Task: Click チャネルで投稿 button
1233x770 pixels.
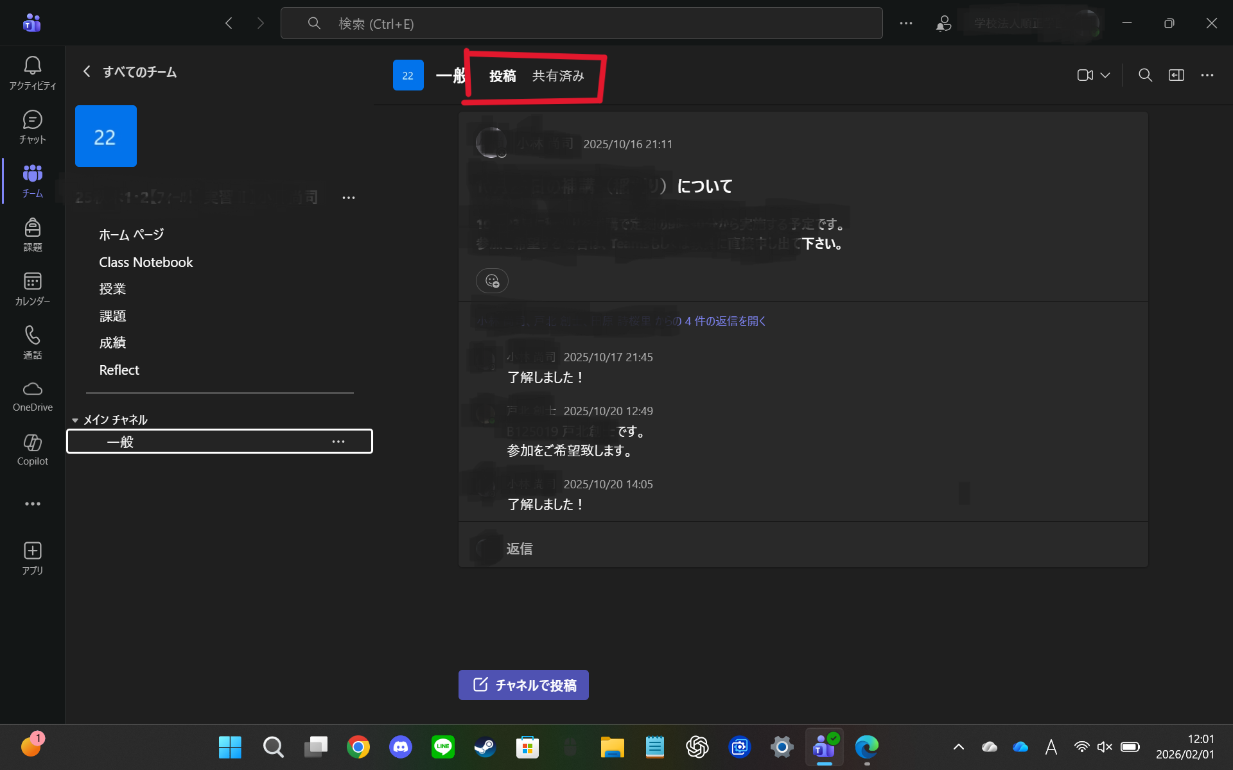Action: pos(523,685)
